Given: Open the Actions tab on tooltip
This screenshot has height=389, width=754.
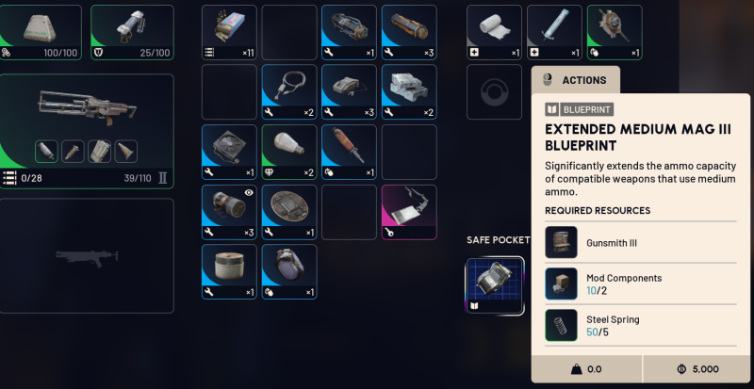Looking at the screenshot, I should tap(576, 80).
